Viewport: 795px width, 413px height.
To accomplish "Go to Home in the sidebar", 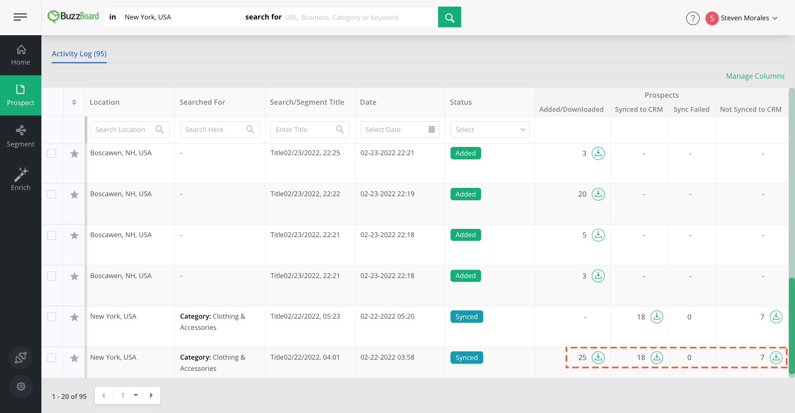I will pyautogui.click(x=21, y=55).
